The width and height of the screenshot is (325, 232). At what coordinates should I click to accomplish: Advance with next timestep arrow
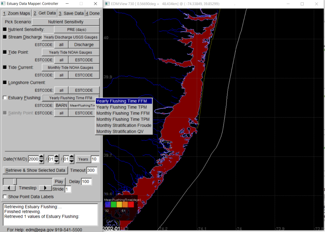45,188
